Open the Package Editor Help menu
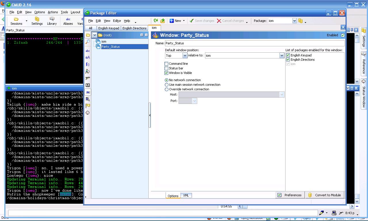This screenshot has height=221, width=368. [127, 21]
